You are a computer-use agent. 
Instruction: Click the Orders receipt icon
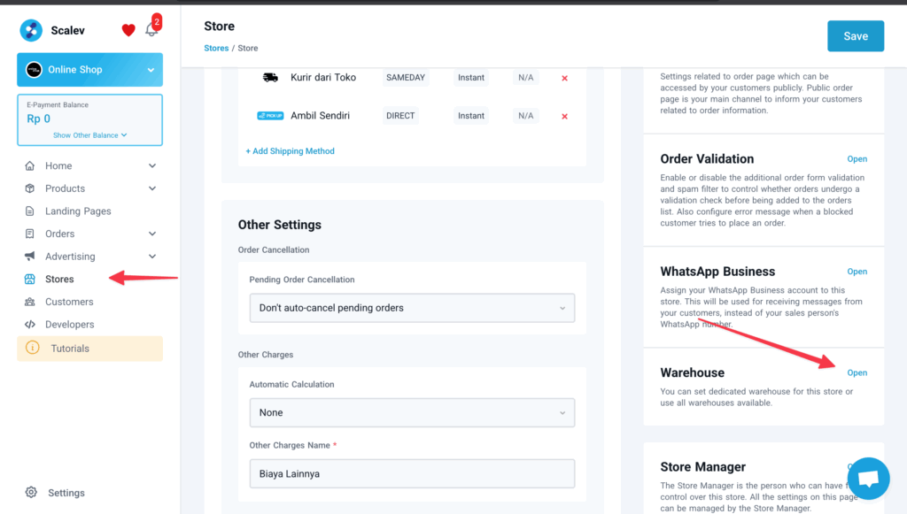tap(30, 234)
